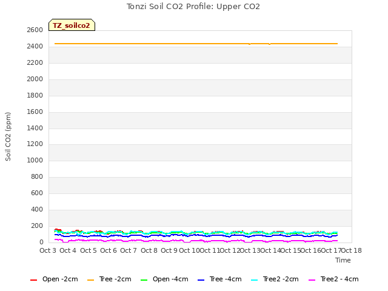The image size is (388, 291).
Task: Click the '200' y-axis tick label
Action: click(x=37, y=226)
